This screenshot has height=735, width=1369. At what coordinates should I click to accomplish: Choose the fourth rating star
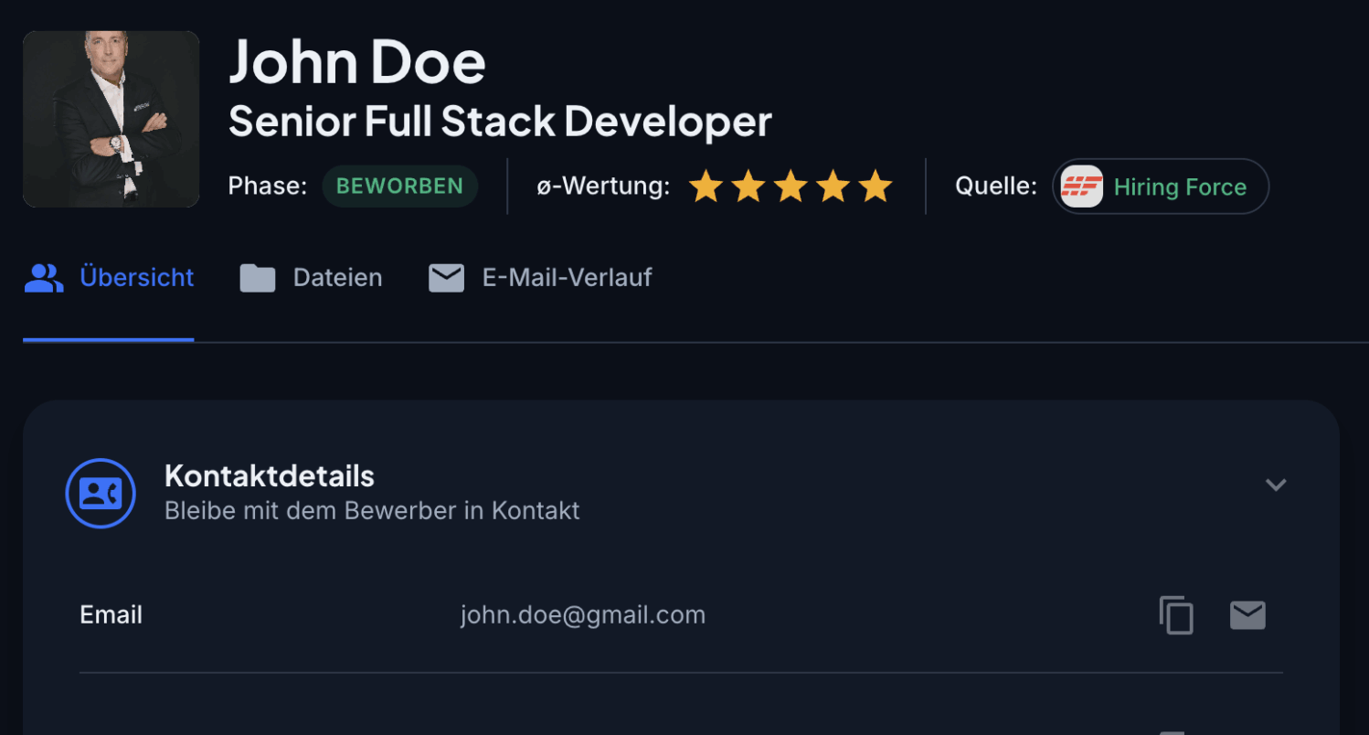(x=833, y=186)
